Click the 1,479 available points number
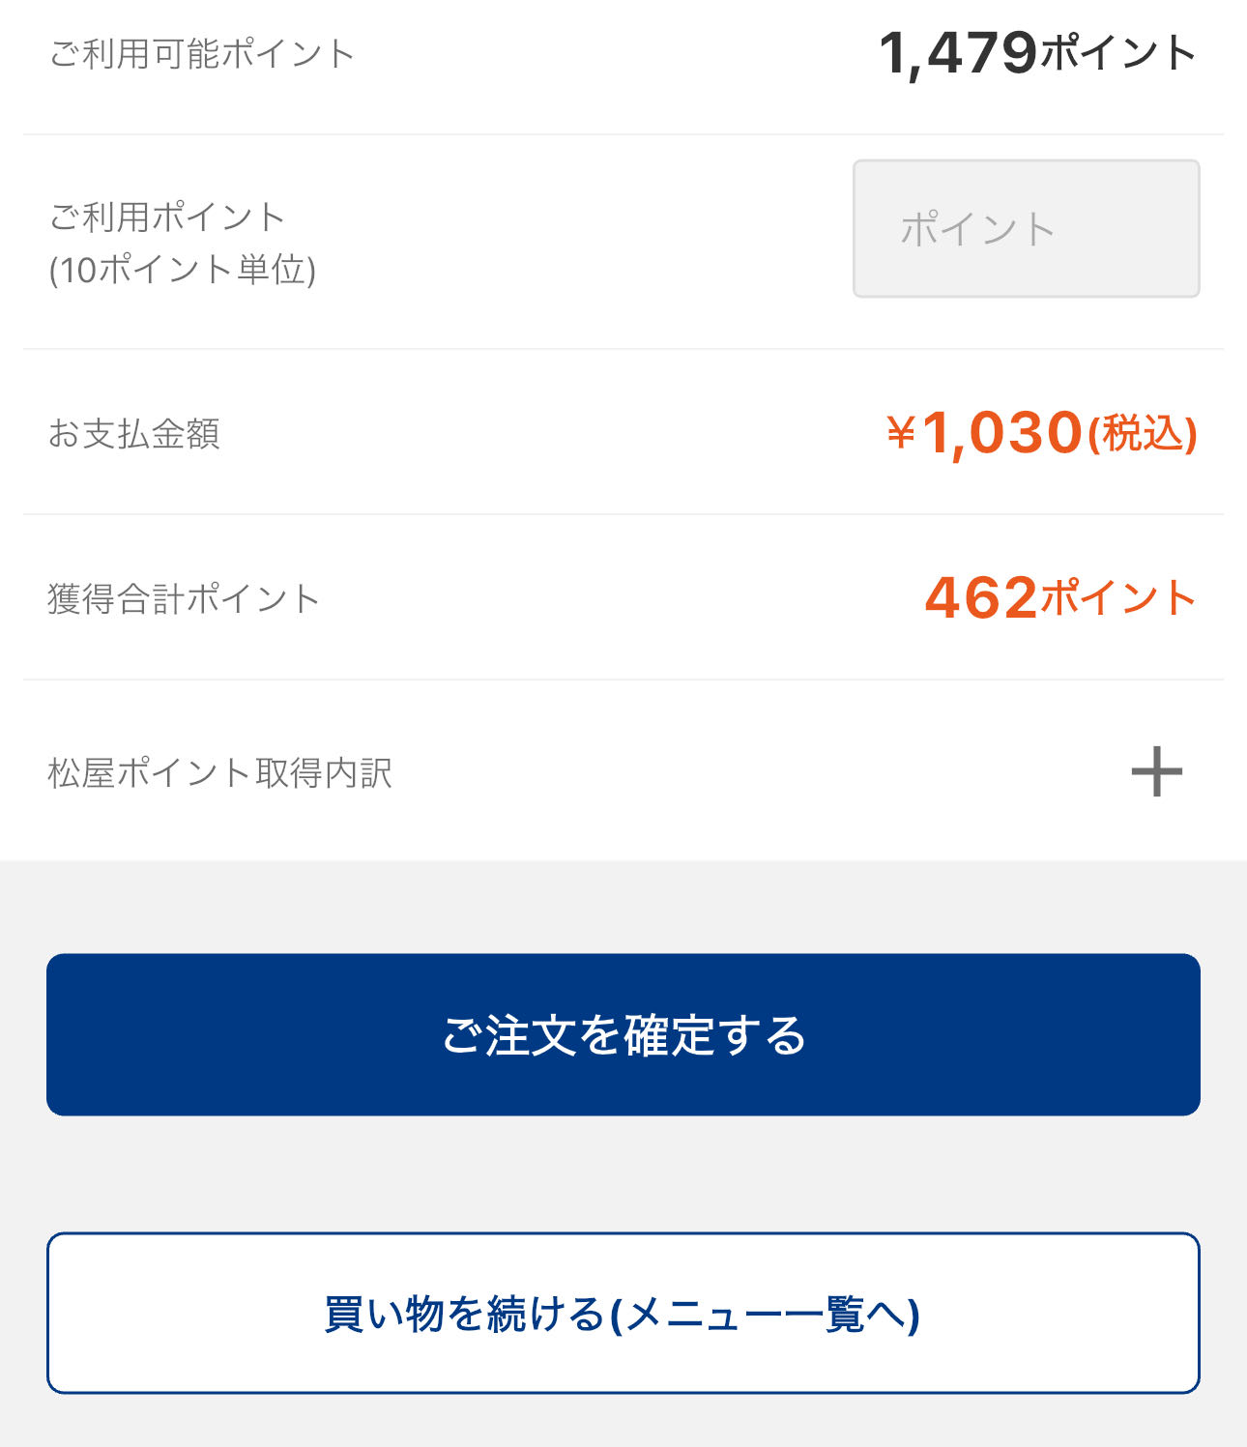Image resolution: width=1247 pixels, height=1447 pixels. (957, 54)
